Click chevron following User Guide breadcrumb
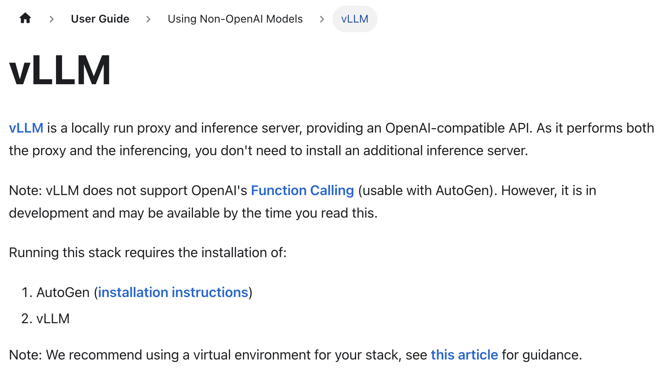The height and width of the screenshot is (374, 672). click(x=148, y=19)
